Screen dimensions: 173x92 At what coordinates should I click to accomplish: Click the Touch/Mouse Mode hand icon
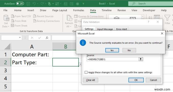(49, 4)
